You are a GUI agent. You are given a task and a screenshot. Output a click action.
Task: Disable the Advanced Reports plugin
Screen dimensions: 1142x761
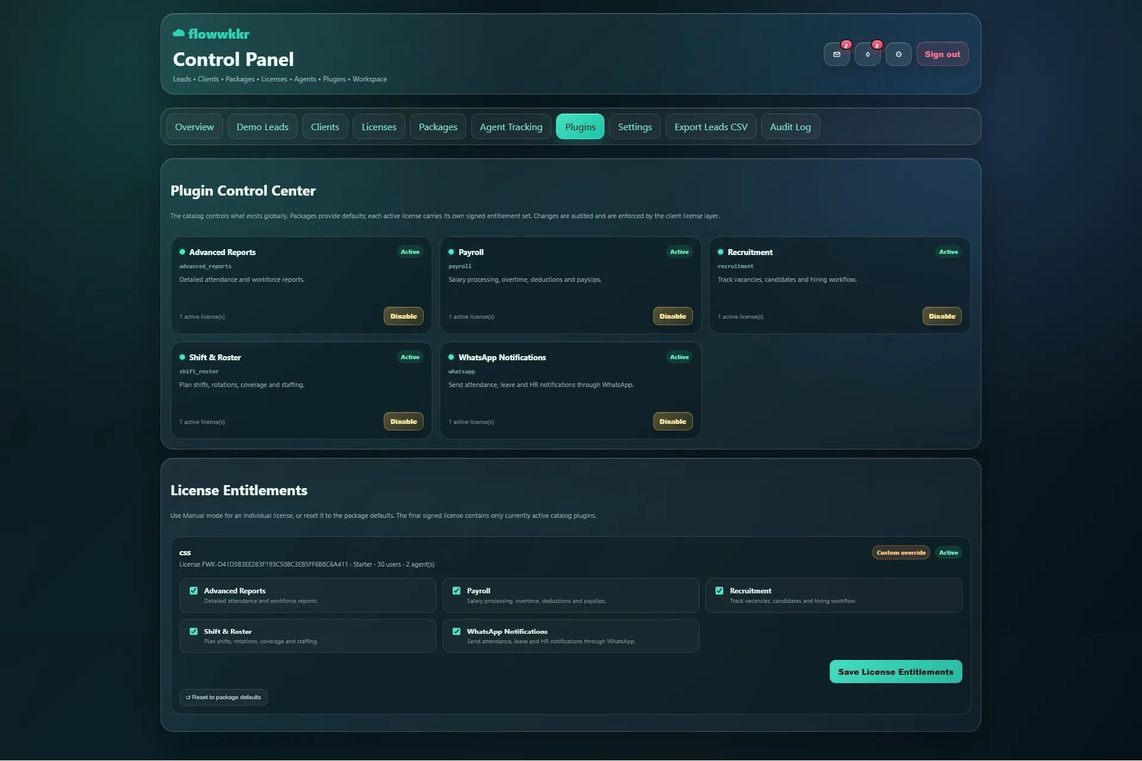point(403,316)
